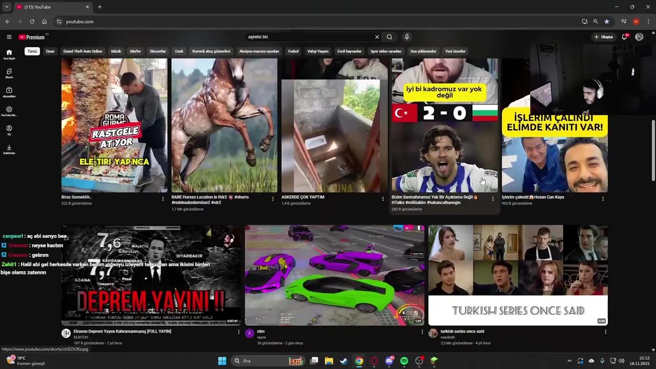Image resolution: width=656 pixels, height=369 pixels.
Task: Play the DEPREM YAYINI video thumbnail
Action: [x=151, y=275]
